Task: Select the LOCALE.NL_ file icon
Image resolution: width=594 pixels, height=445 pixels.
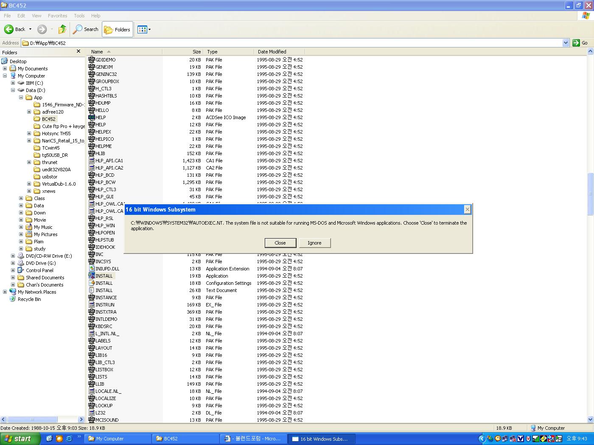Action: [x=92, y=391]
